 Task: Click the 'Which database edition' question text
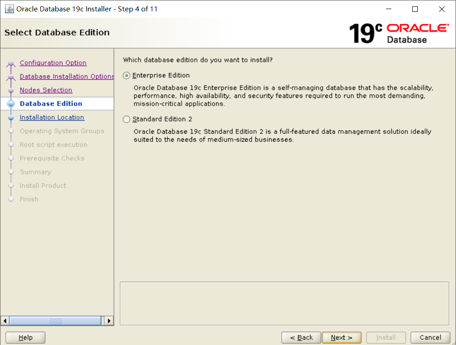click(198, 60)
